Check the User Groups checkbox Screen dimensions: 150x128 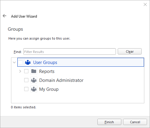(20, 62)
